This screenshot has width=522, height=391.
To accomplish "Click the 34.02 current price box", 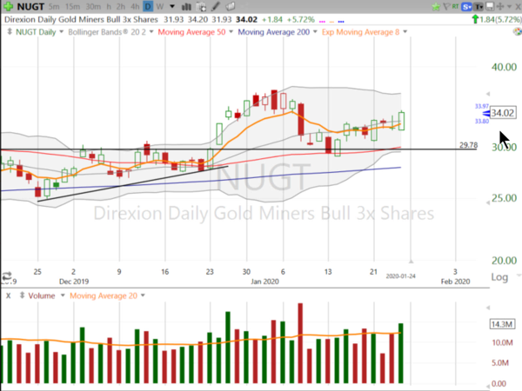I will pyautogui.click(x=503, y=113).
